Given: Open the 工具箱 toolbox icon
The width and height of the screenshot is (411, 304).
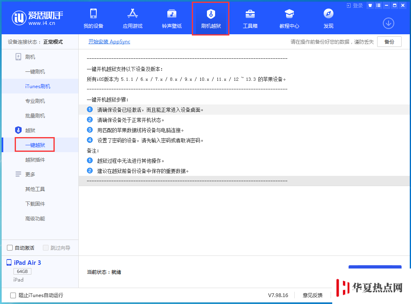Looking at the screenshot, I should [250, 13].
